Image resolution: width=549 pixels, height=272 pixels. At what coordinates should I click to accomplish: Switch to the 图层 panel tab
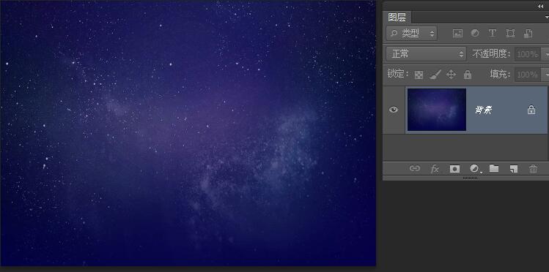397,17
